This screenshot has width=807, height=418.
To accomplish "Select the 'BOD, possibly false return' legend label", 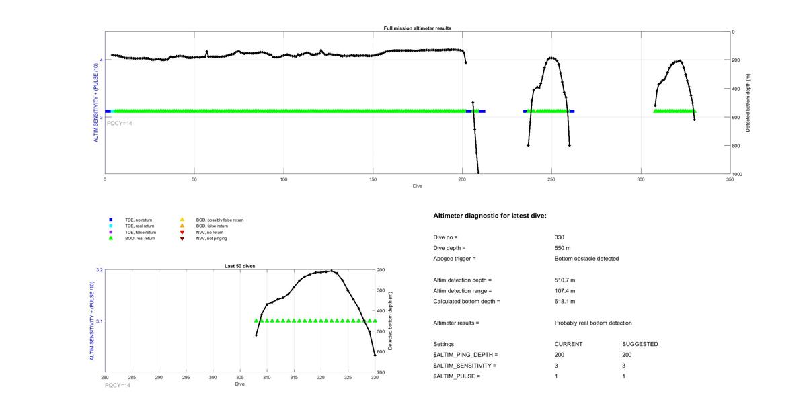I will coord(220,220).
